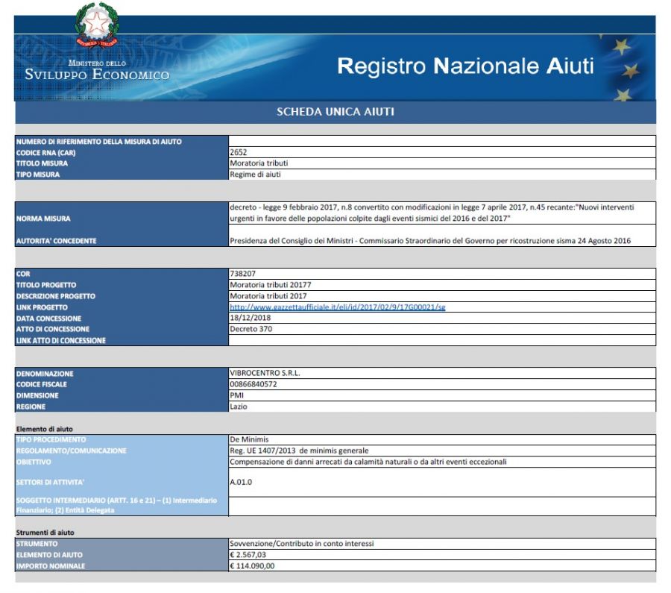Image resolution: width=671 pixels, height=593 pixels.
Task: Select the fiscal code "00866840572"
Action: coord(253,384)
